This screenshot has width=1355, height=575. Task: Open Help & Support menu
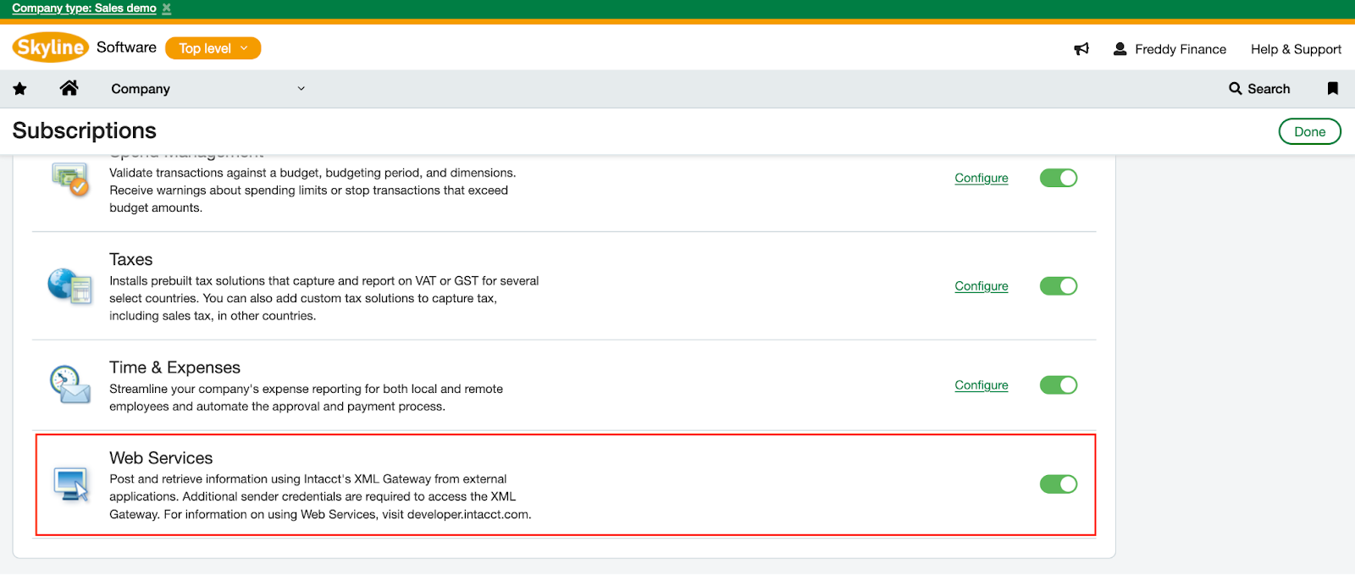pyautogui.click(x=1296, y=49)
